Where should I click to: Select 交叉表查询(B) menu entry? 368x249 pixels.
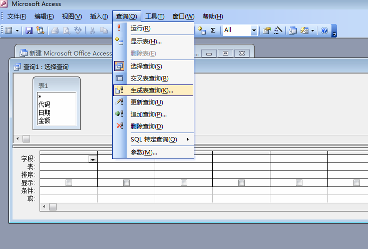(x=153, y=78)
